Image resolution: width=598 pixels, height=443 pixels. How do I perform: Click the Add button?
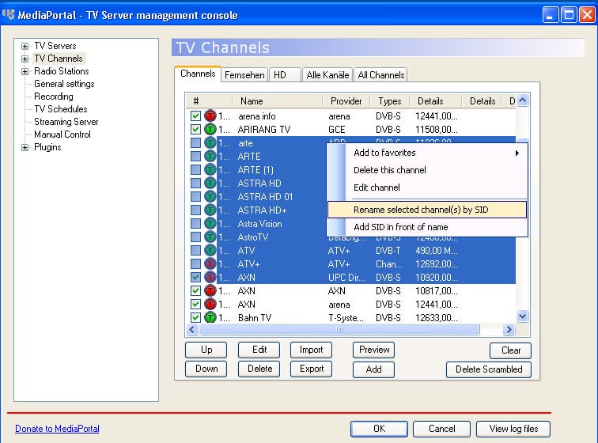pyautogui.click(x=373, y=369)
